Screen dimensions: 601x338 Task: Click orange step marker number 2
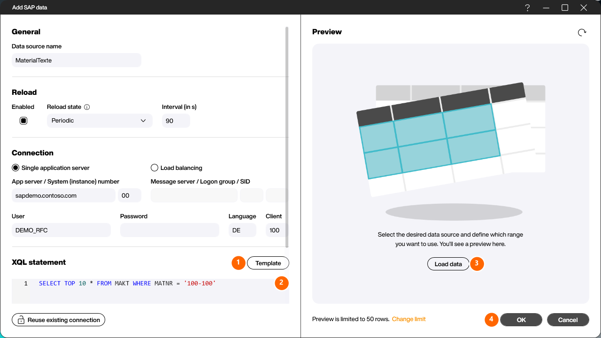click(281, 283)
